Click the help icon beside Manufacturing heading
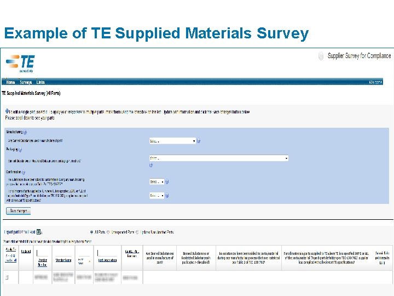 coord(26,132)
